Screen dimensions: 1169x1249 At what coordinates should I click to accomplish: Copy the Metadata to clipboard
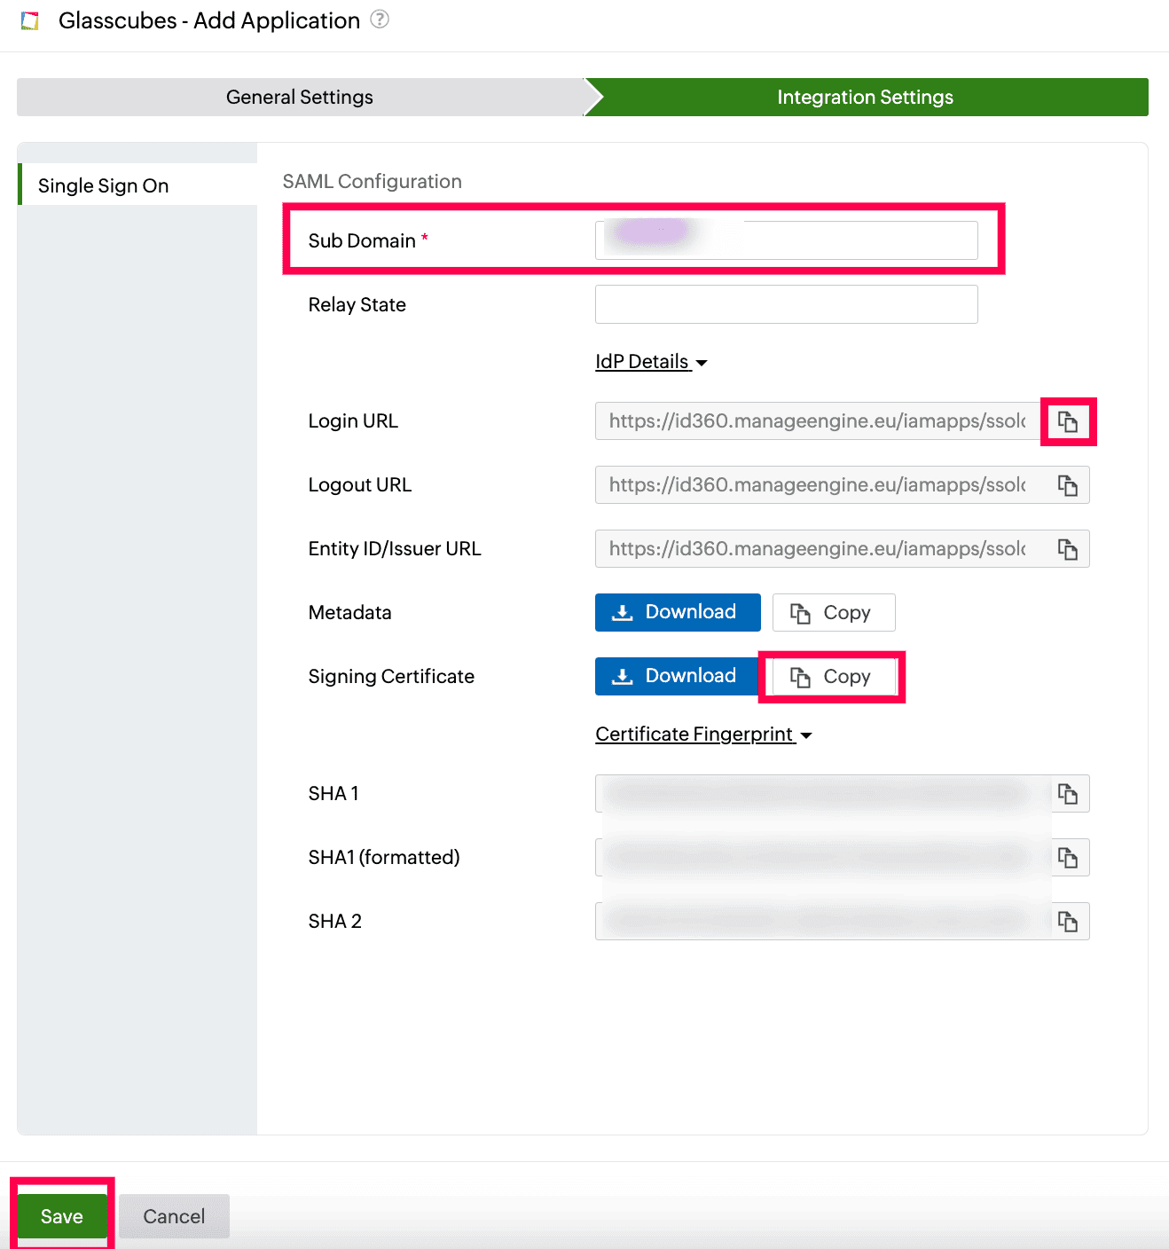(x=834, y=612)
